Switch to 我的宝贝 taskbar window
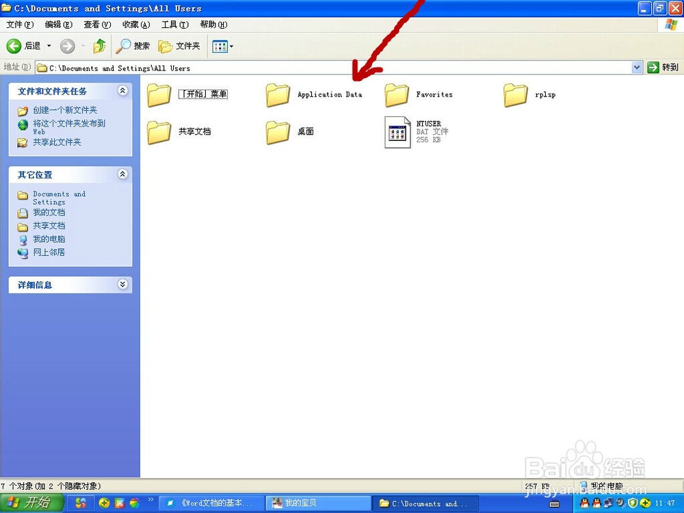This screenshot has height=513, width=684. tap(318, 503)
